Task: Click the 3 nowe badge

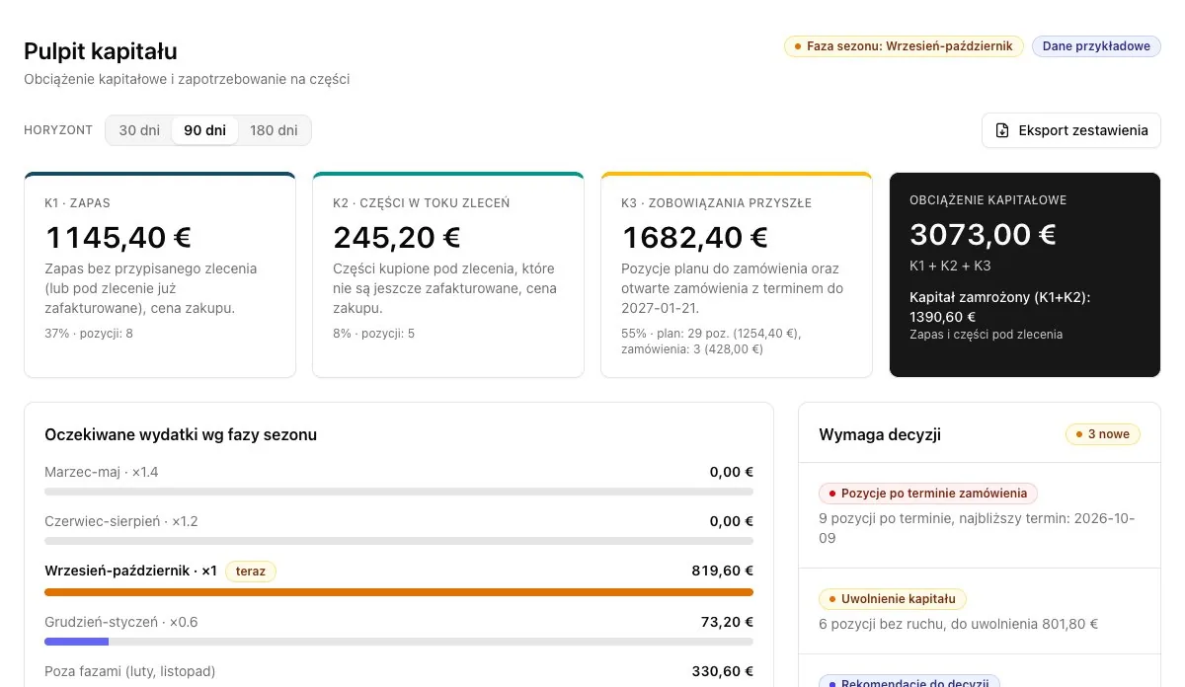Action: tap(1103, 434)
